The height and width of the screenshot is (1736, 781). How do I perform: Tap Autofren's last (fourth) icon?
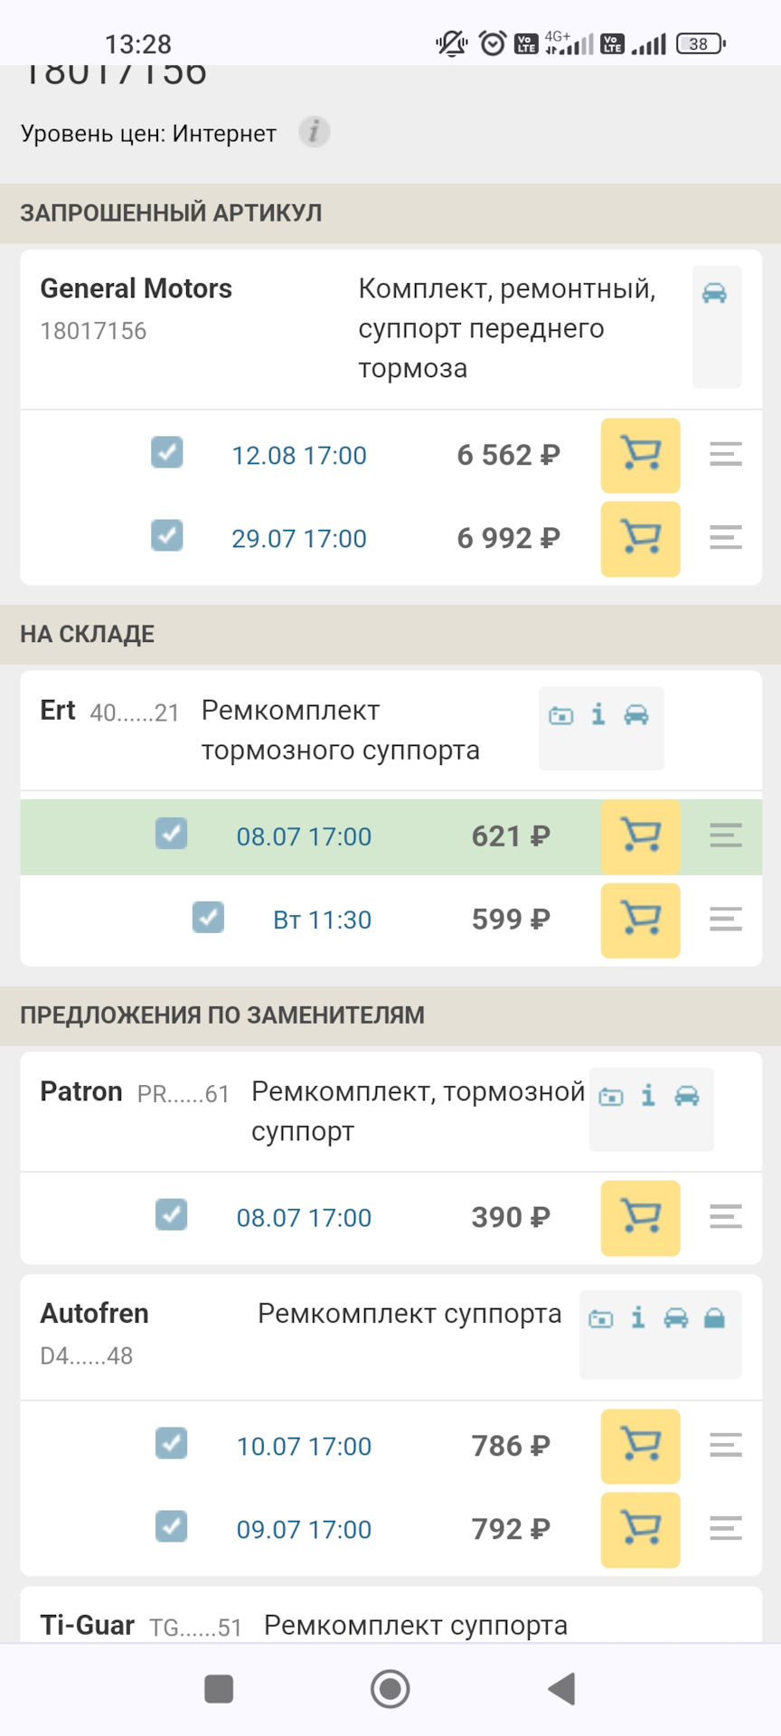(714, 1318)
